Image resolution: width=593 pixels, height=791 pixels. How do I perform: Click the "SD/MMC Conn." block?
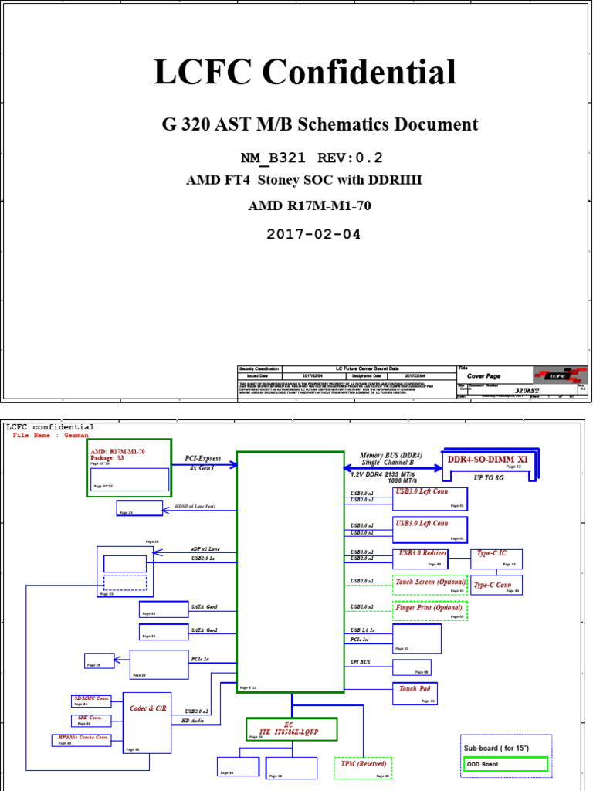click(x=91, y=701)
